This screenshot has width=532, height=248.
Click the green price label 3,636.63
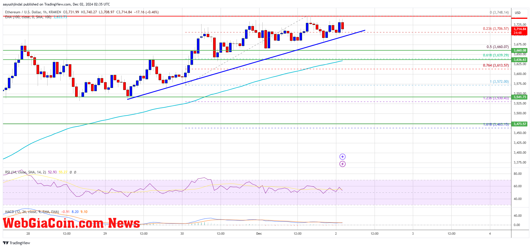520,60
